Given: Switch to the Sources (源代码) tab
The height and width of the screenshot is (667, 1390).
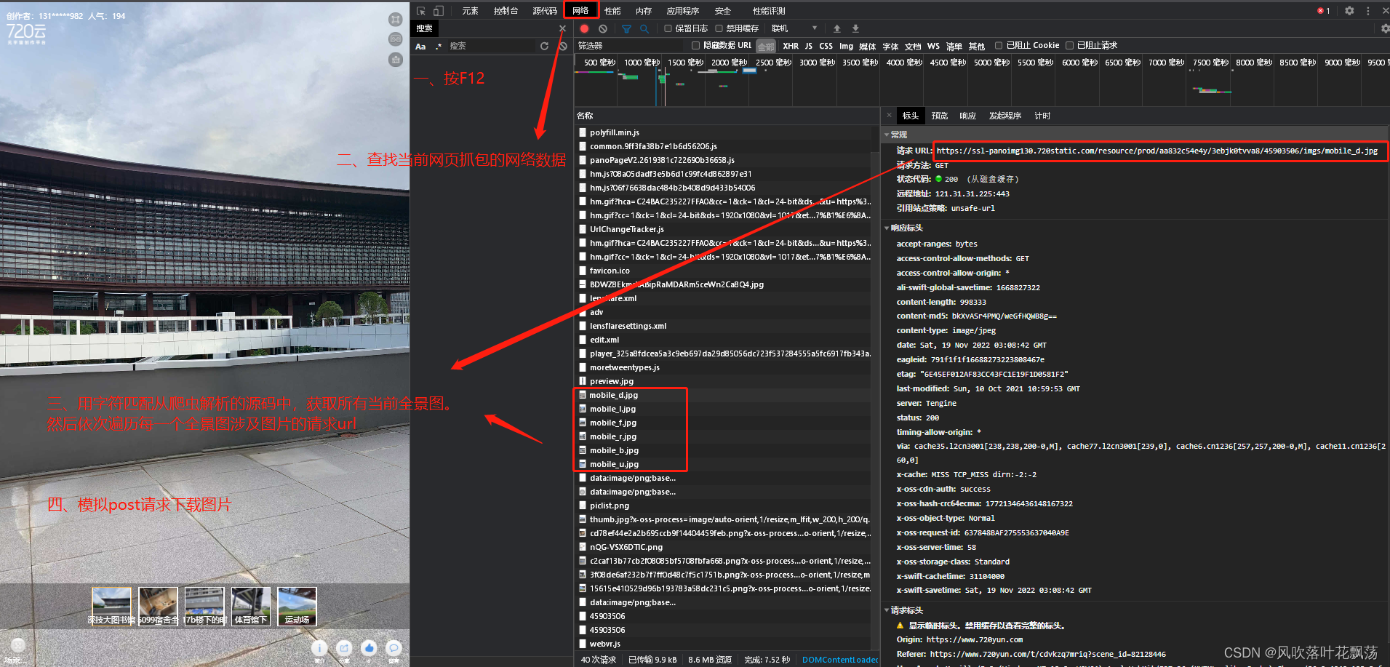Looking at the screenshot, I should point(545,11).
